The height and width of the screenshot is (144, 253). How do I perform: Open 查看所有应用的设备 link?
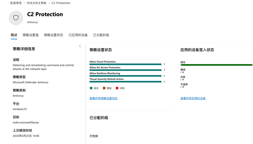click(x=193, y=98)
